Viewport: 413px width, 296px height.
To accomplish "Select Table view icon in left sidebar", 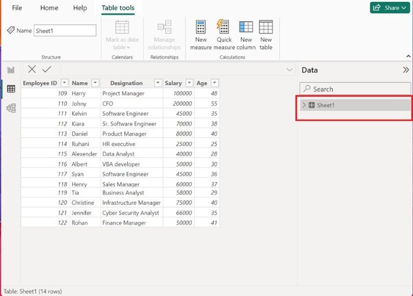I will [11, 89].
